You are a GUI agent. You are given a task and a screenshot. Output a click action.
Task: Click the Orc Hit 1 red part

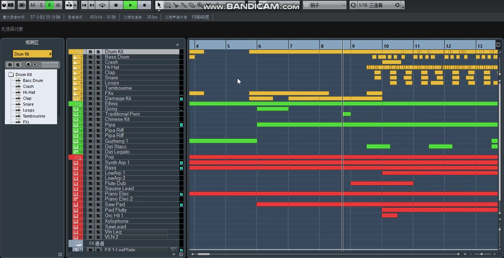point(389,215)
